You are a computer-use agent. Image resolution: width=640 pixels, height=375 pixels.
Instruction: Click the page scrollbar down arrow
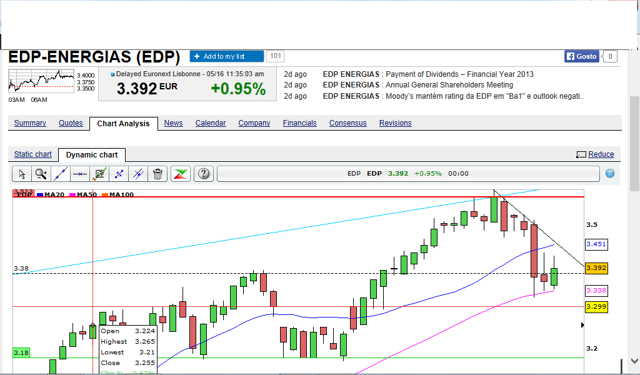[634, 361]
